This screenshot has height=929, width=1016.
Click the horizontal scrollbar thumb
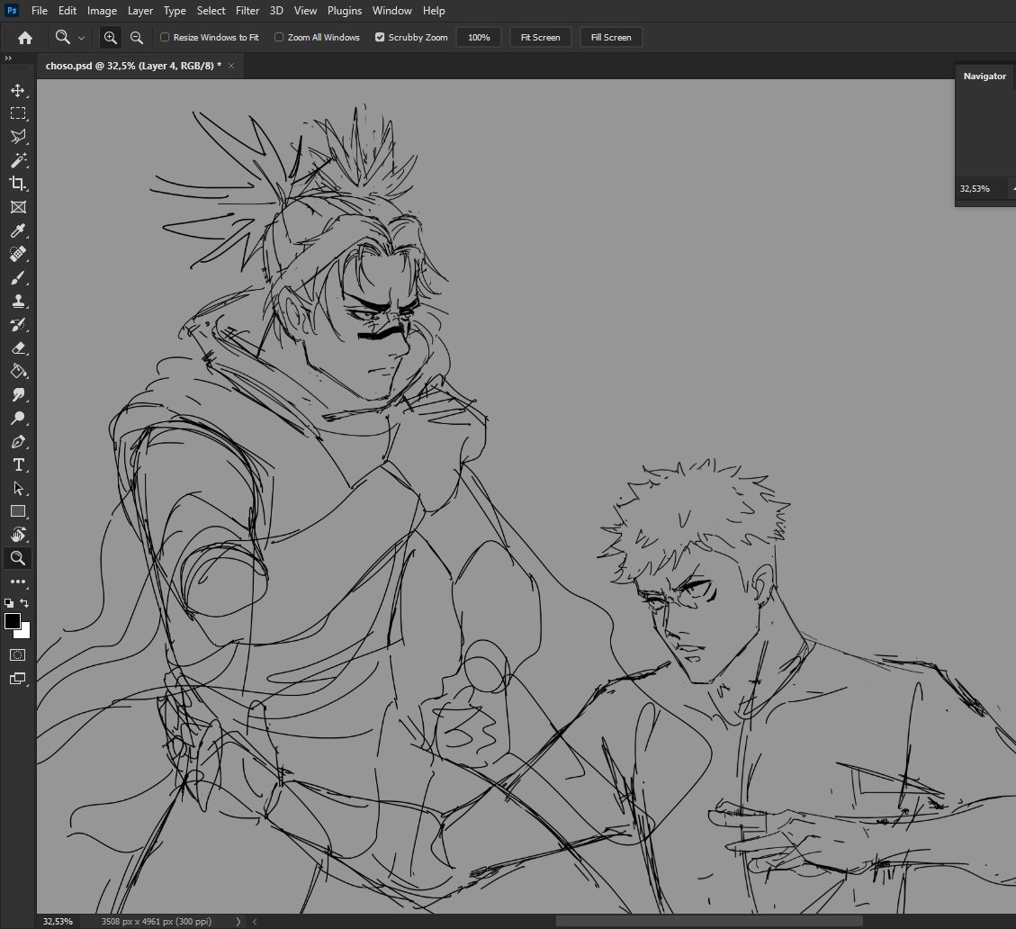tap(709, 921)
